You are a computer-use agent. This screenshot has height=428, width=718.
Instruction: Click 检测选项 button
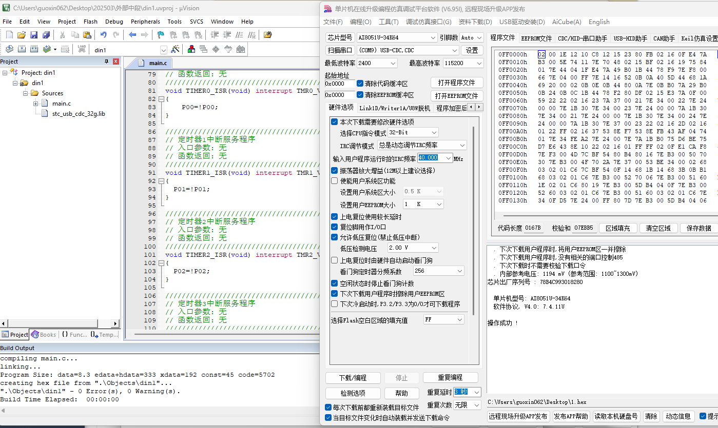353,393
